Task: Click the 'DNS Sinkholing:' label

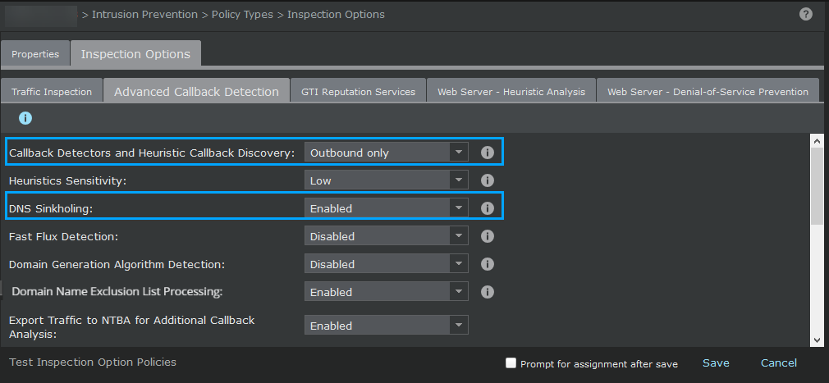Action: tap(51, 208)
